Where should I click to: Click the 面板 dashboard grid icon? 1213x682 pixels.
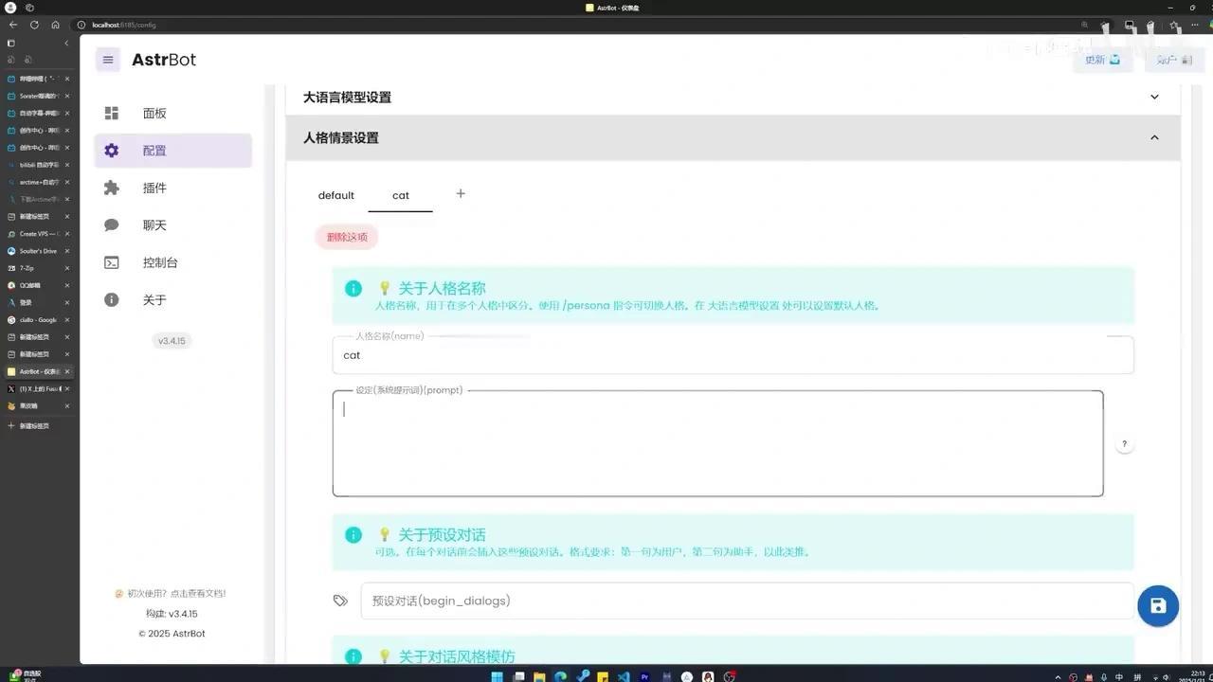[x=112, y=113]
